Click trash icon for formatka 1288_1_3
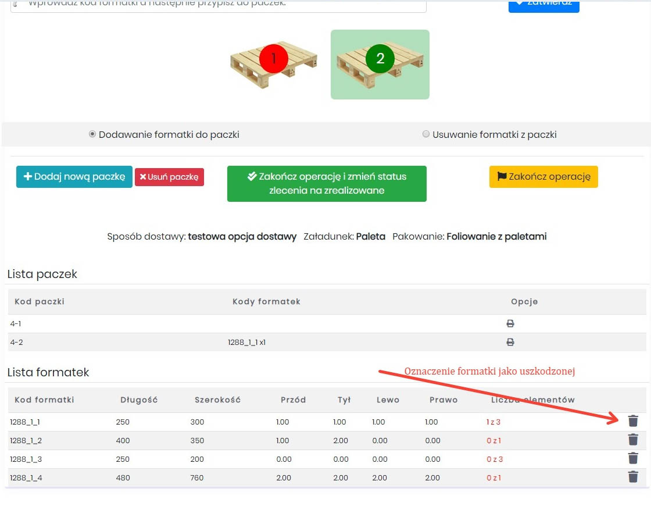This screenshot has width=651, height=506. [633, 458]
